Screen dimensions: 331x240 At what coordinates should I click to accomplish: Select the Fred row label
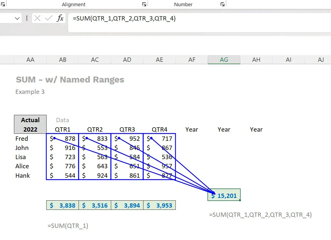(x=22, y=139)
